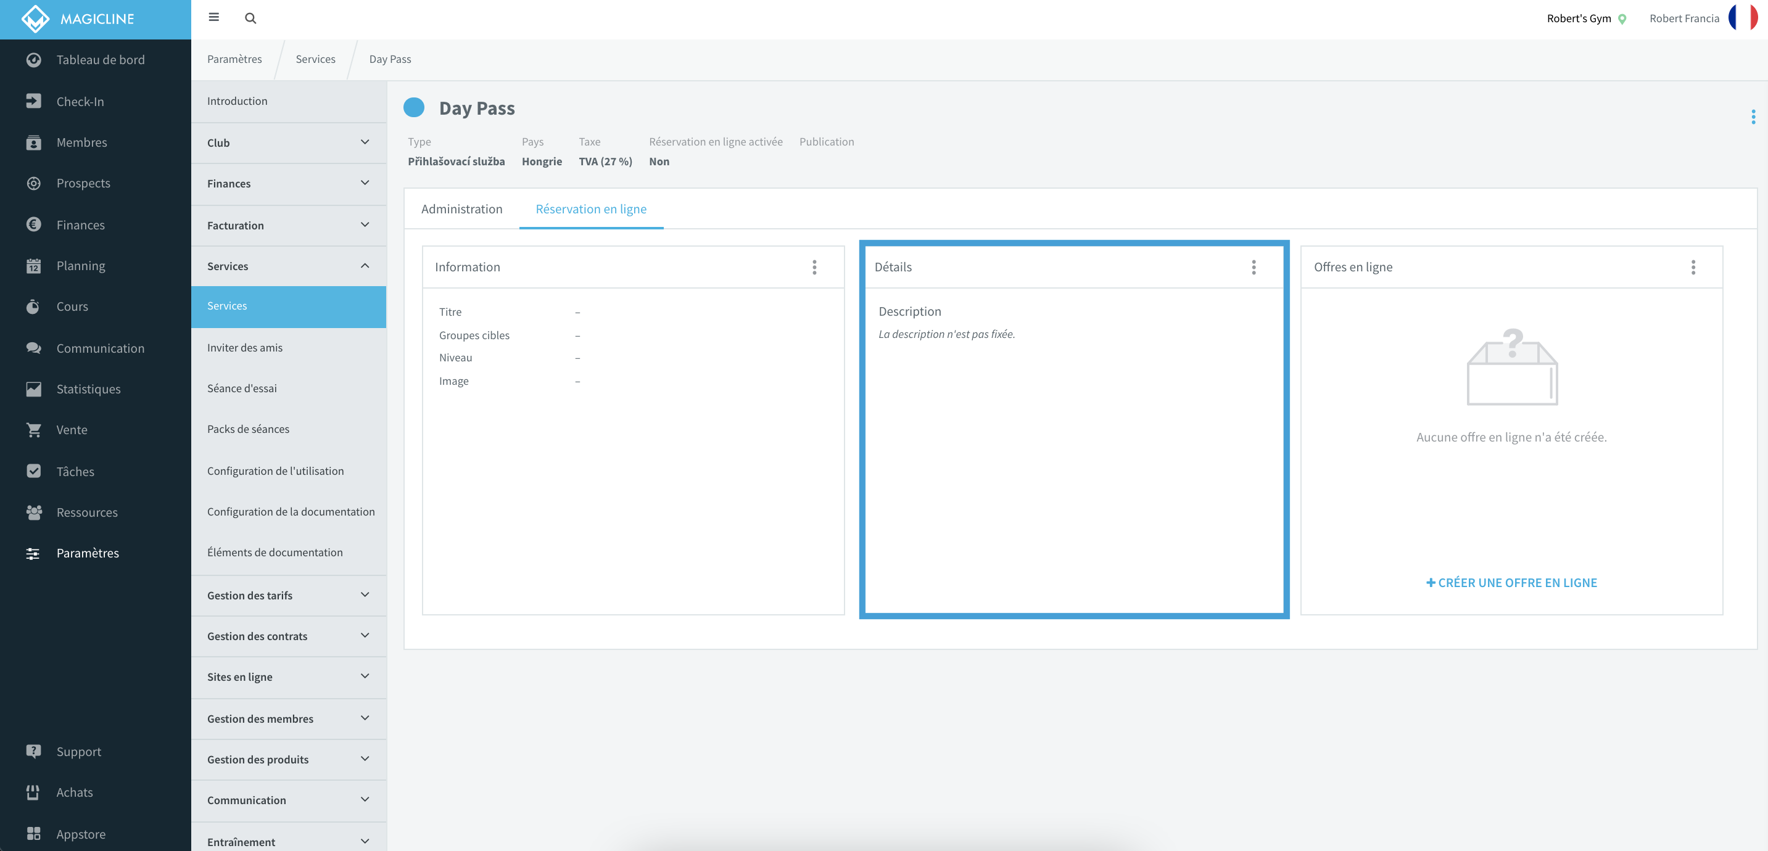
Task: Open three-dot menu in Offres en ligne
Action: click(x=1693, y=267)
